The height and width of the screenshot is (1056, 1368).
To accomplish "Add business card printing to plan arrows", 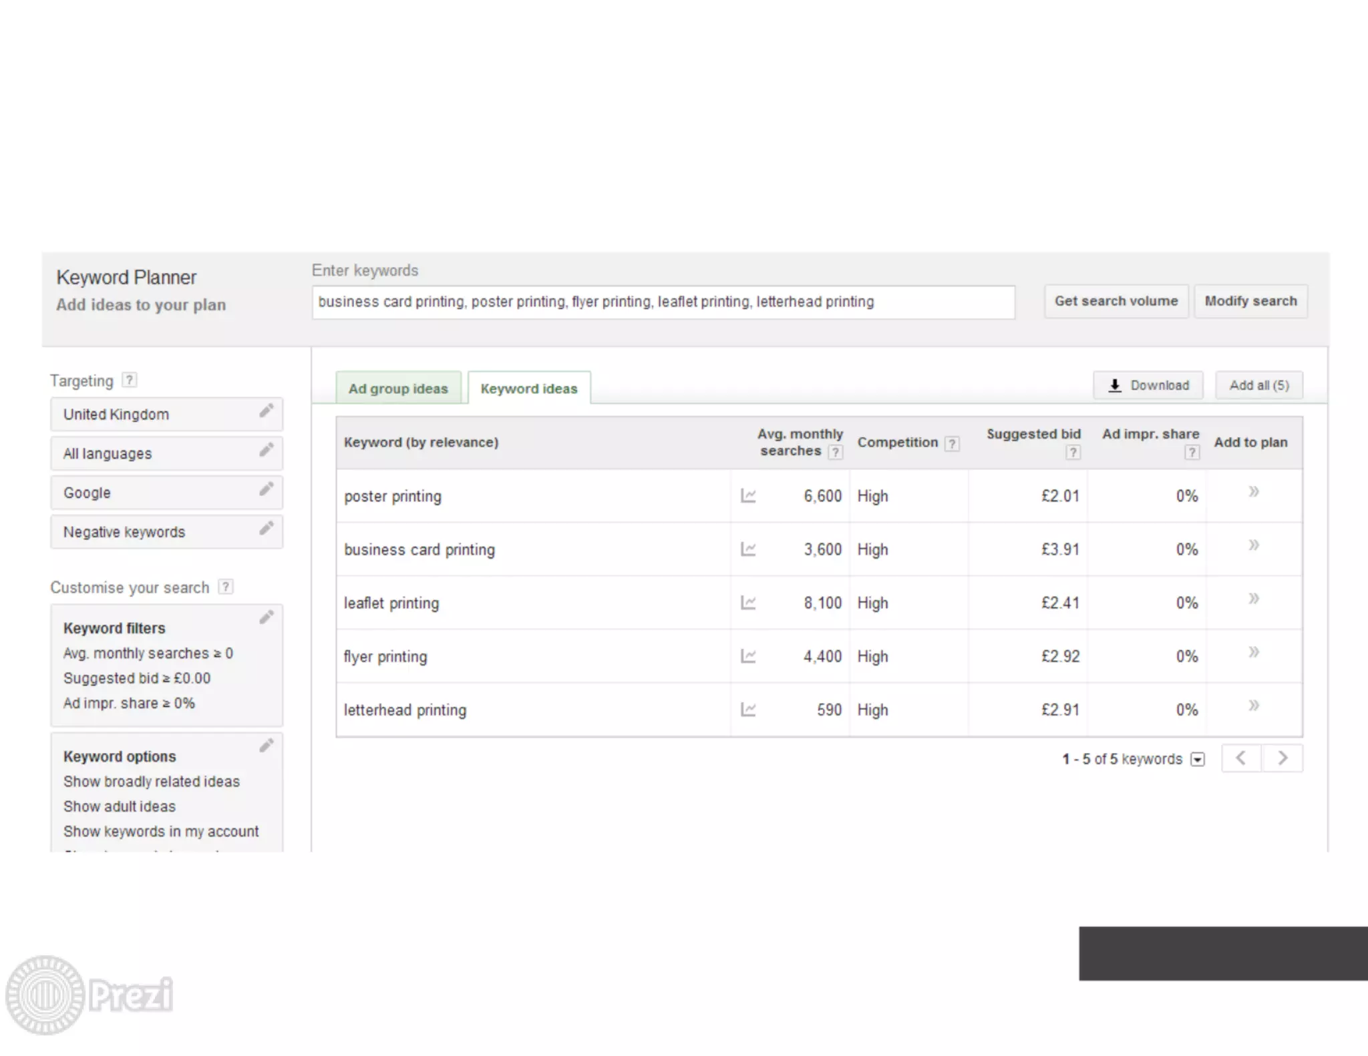I will [x=1254, y=545].
